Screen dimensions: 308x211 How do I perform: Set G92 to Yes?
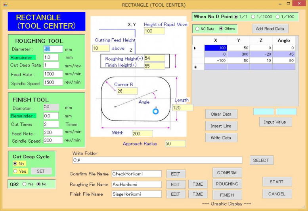pos(25,184)
